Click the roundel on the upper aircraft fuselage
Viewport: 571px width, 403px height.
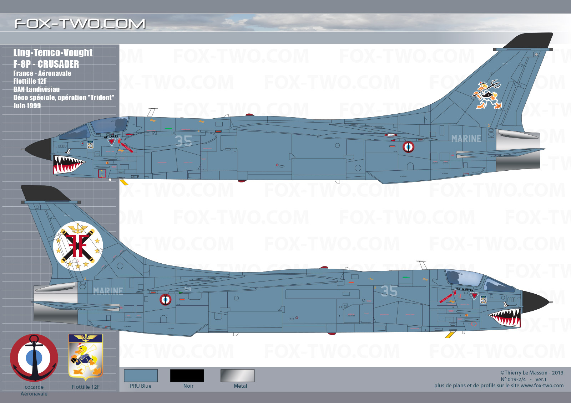coord(408,147)
